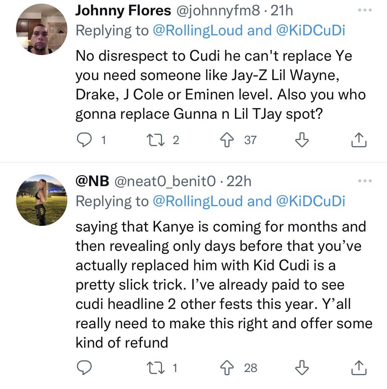Reply to @NB's refund comment

point(84,368)
